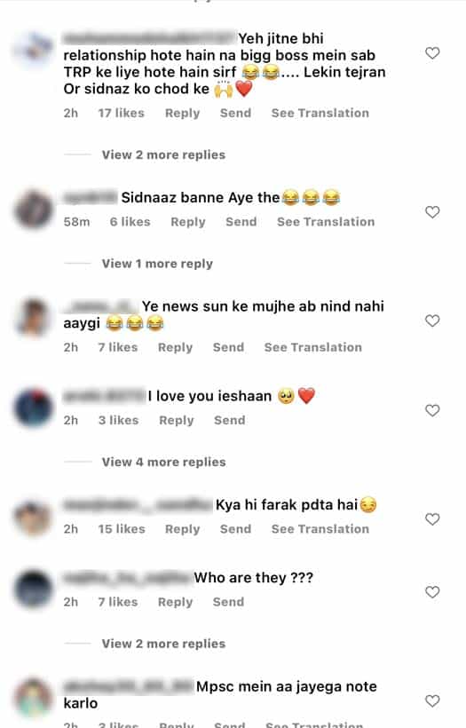
Task: Expand 'View 2 more replies' under Bigg Boss comment
Action: click(x=163, y=155)
